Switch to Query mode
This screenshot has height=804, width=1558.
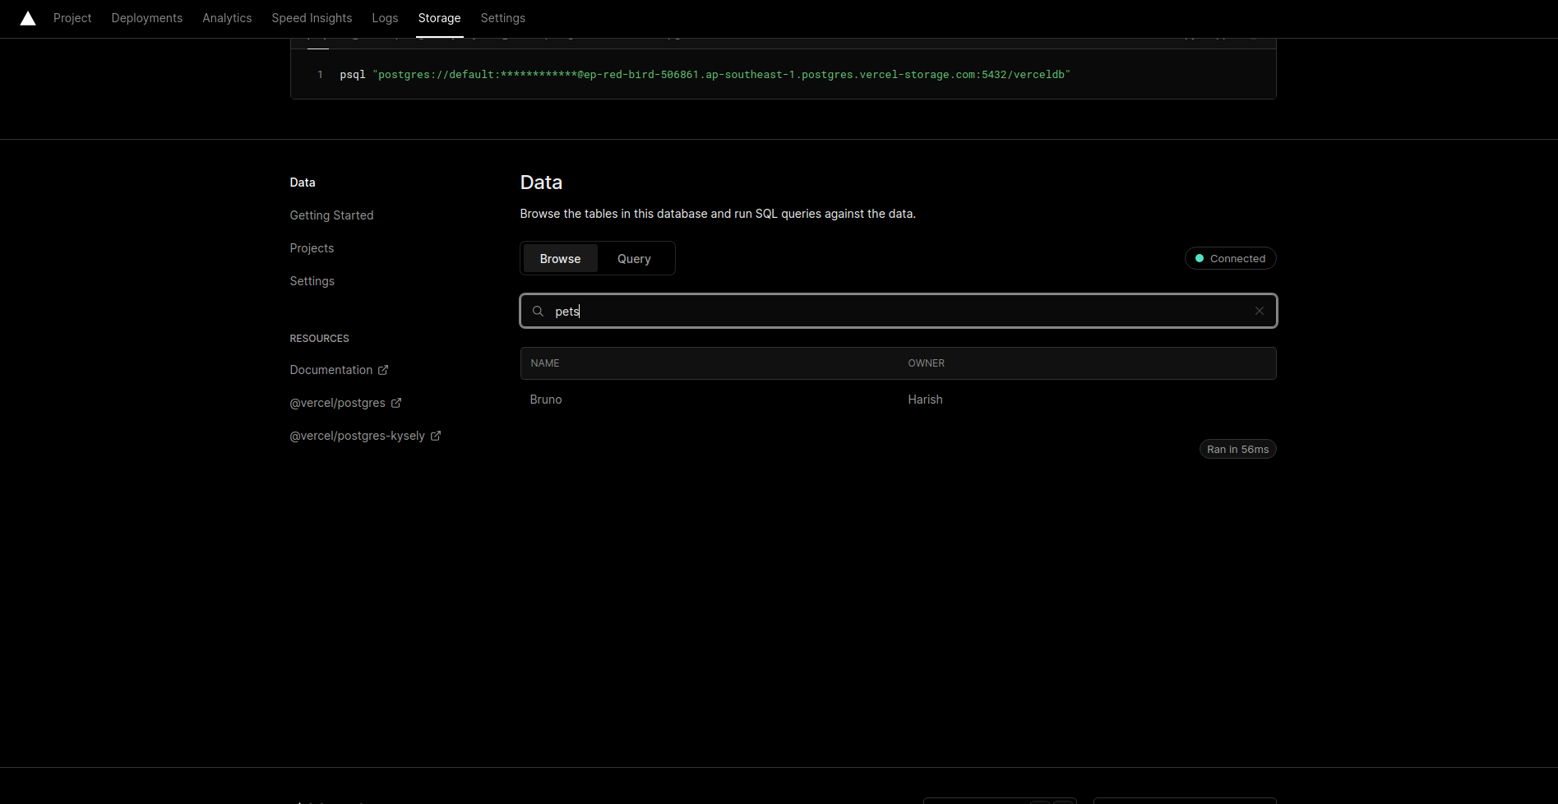click(634, 258)
